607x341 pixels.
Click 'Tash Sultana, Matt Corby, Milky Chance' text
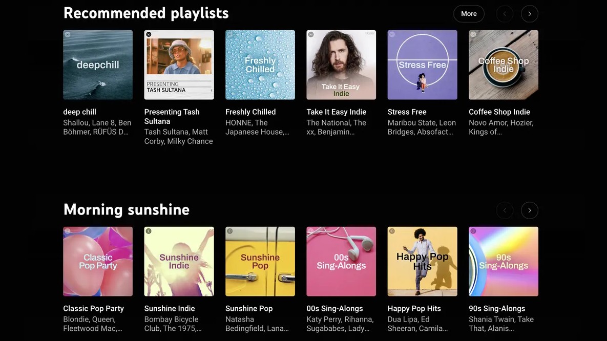[178, 137]
